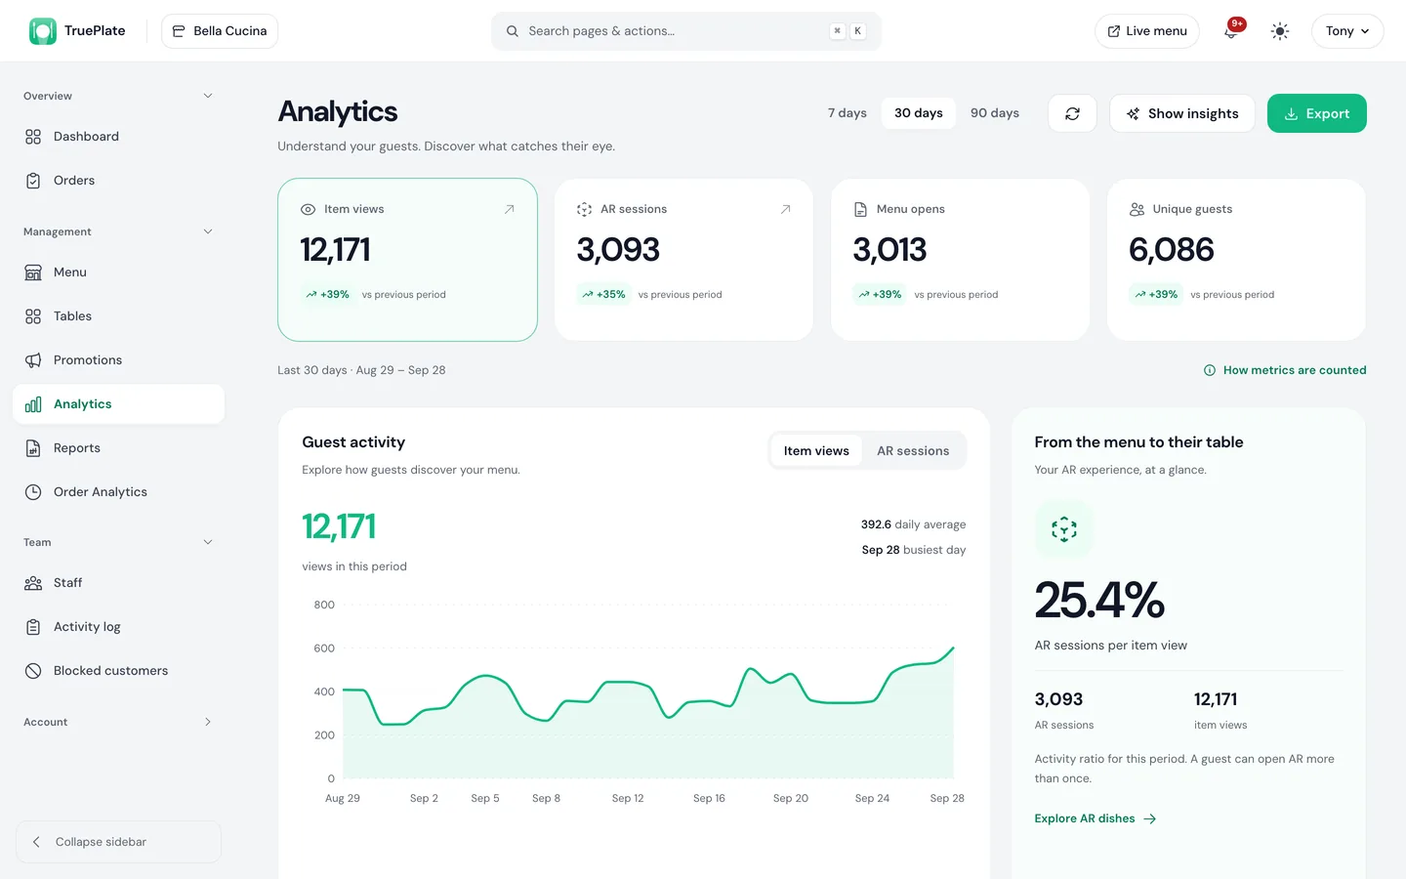Switch chart to Item views tab
The image size is (1406, 879).
coord(816,451)
